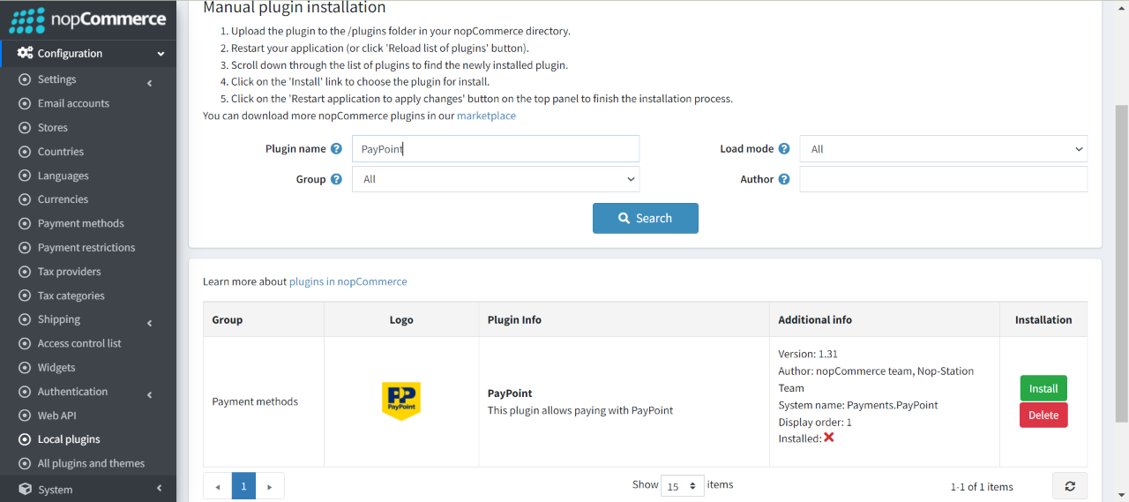Delete the PayPoint plugin
The width and height of the screenshot is (1129, 502).
pyautogui.click(x=1043, y=415)
